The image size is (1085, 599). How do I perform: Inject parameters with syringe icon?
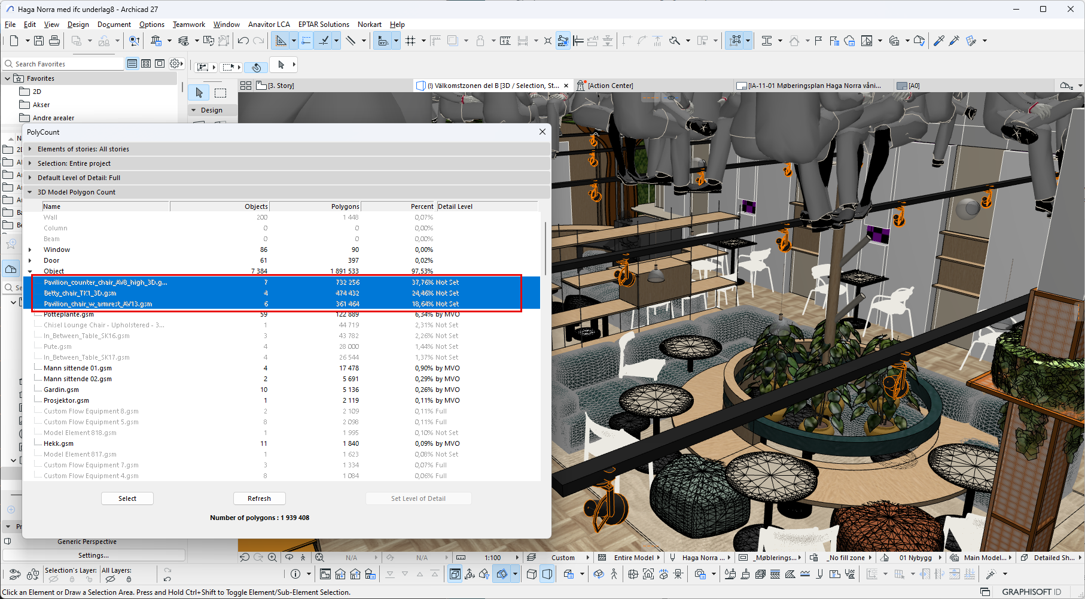coord(954,41)
